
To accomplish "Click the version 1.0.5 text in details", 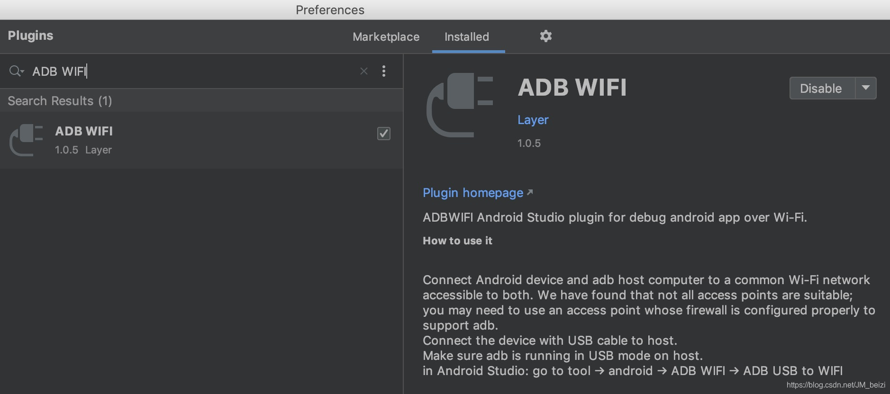I will click(529, 143).
